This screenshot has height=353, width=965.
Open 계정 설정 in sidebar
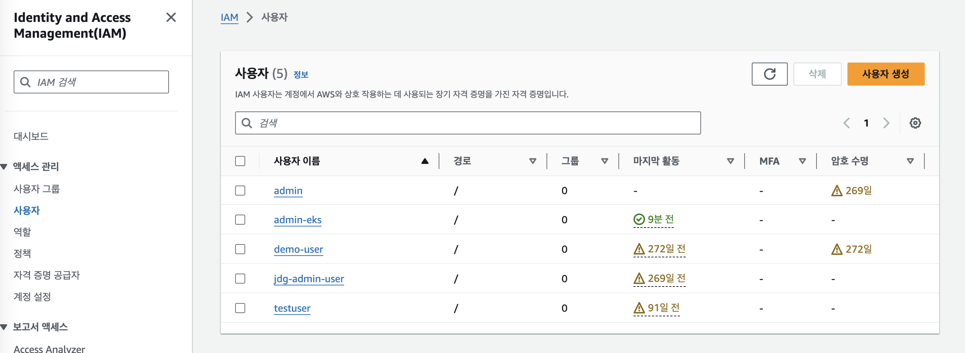32,297
